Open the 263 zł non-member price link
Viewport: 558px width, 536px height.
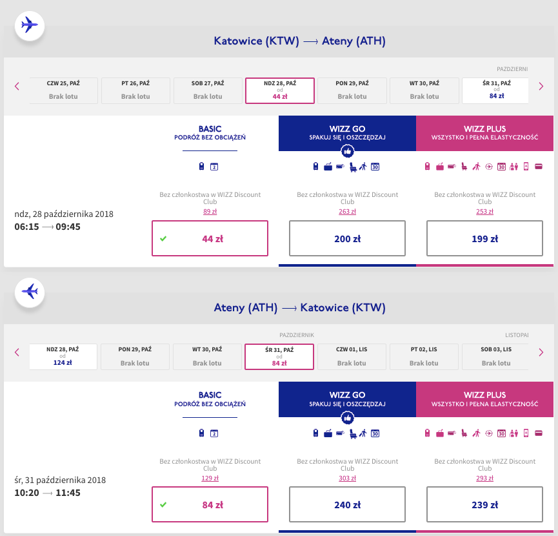[347, 211]
